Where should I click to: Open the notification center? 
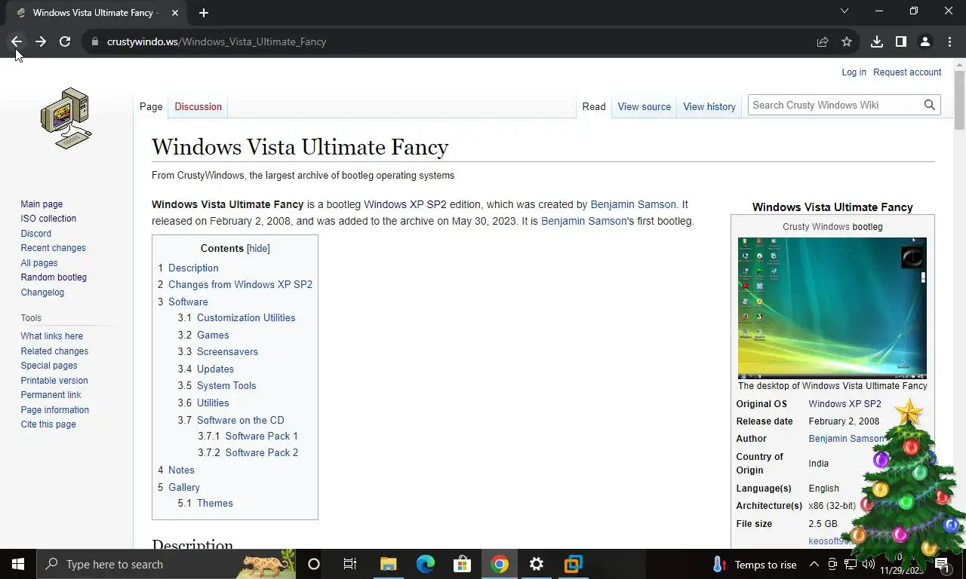pyautogui.click(x=942, y=564)
